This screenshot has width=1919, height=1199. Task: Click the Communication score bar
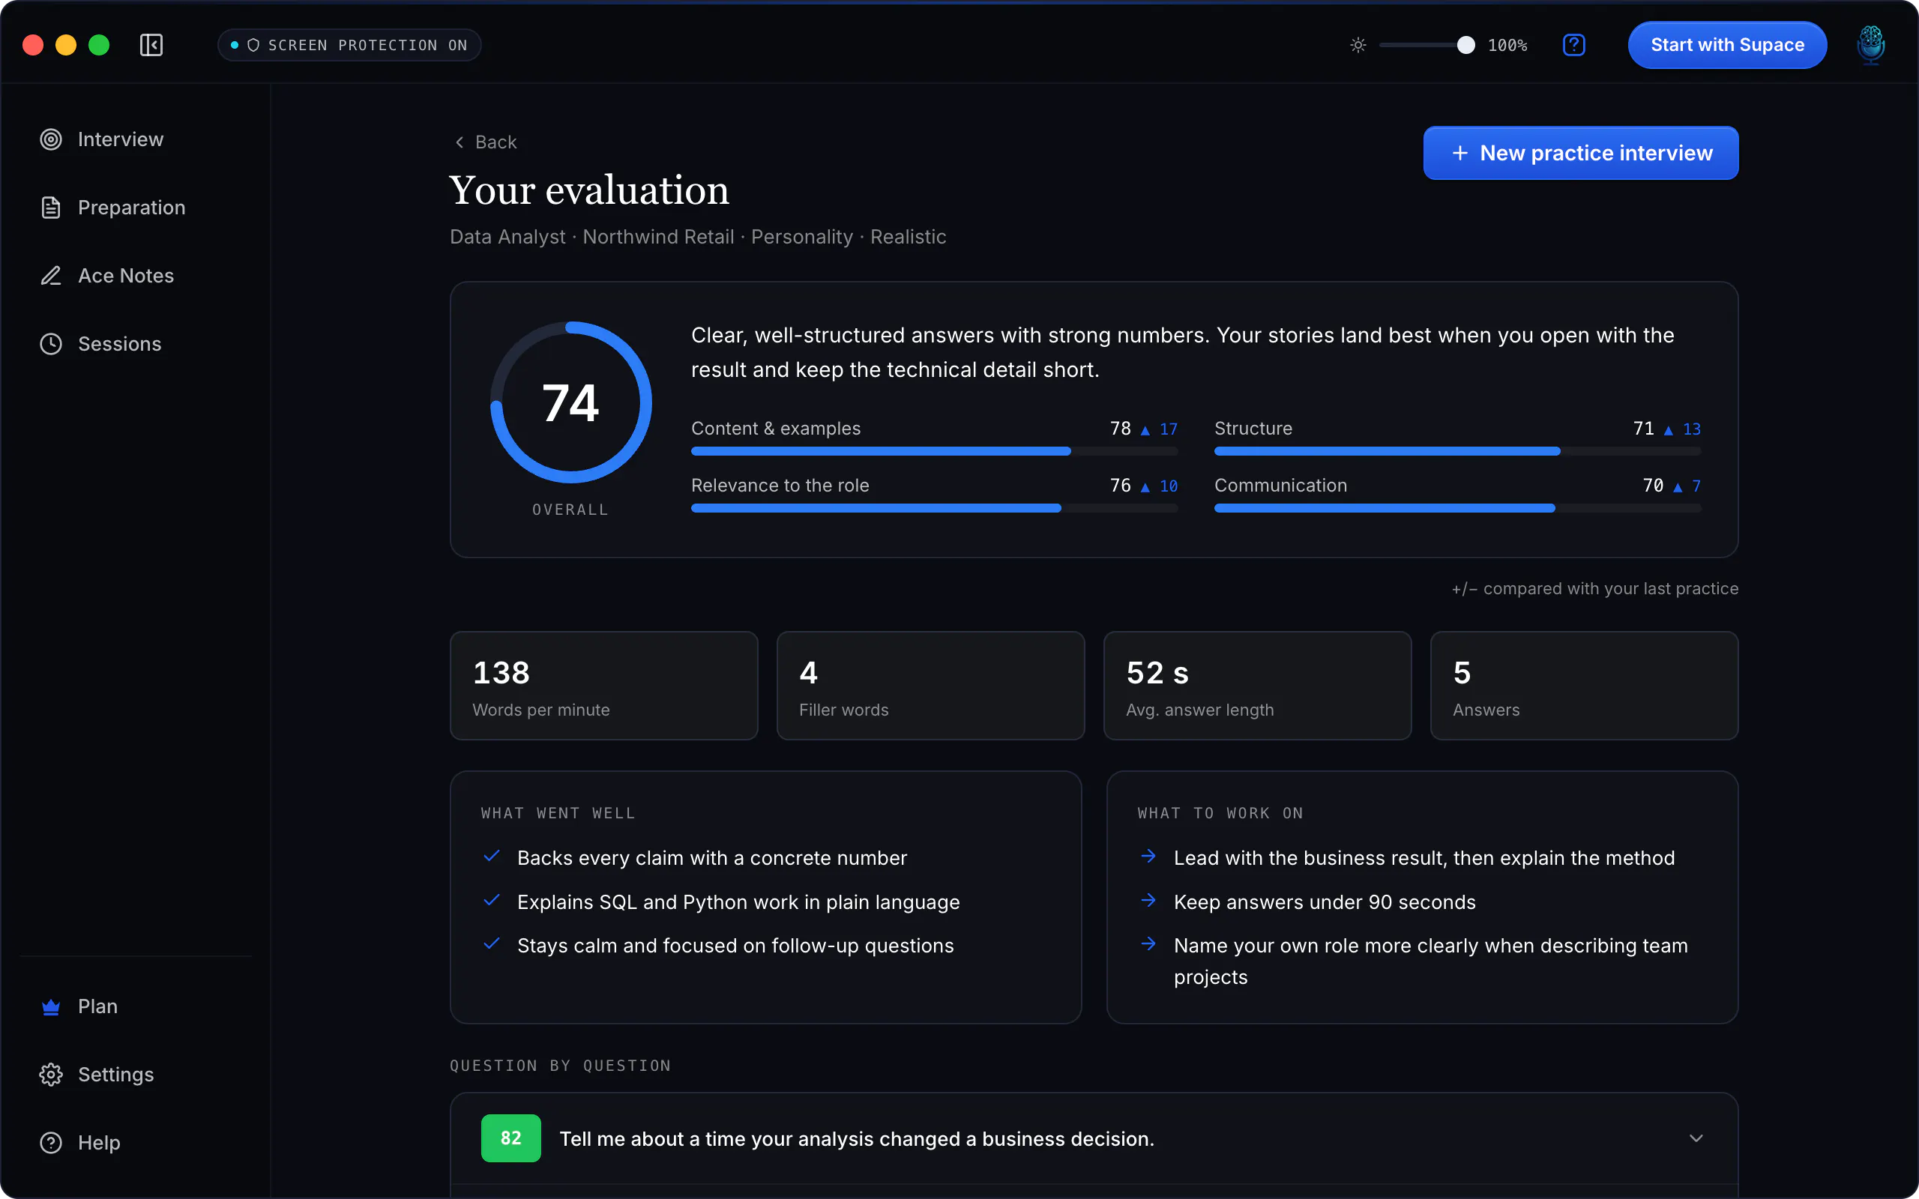pyautogui.click(x=1457, y=508)
